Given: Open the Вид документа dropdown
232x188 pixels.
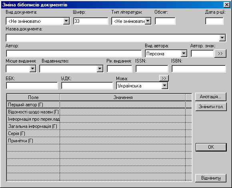Looking at the screenshot, I should click(66, 21).
